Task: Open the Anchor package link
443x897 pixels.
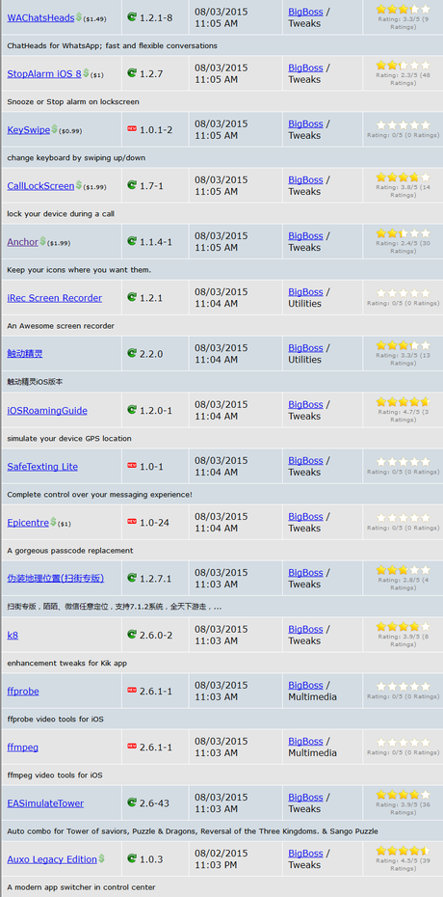Action: (x=23, y=242)
